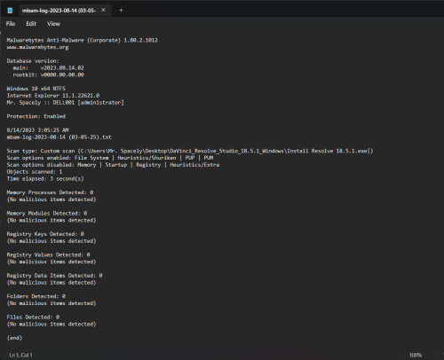Click the Registry Keys Detected: 0 line

pos(45,234)
